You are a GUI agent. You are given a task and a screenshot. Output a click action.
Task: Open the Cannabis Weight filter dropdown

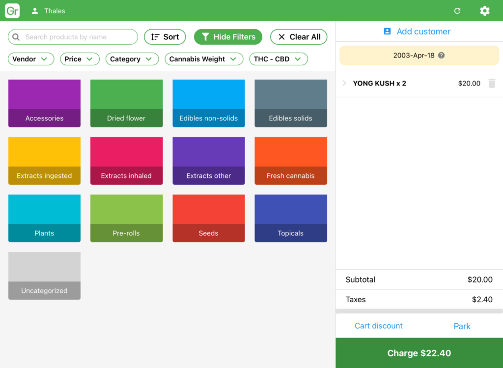coord(204,59)
